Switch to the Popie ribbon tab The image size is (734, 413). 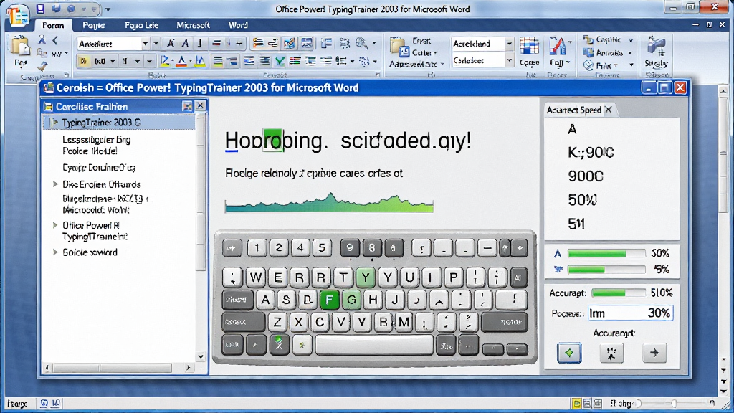[x=94, y=25]
